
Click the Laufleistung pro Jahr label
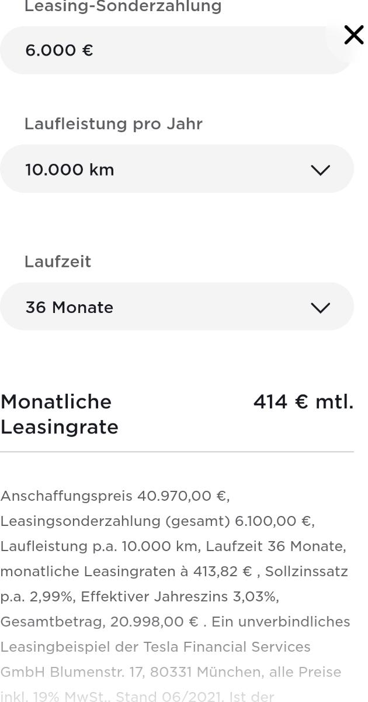pos(113,124)
